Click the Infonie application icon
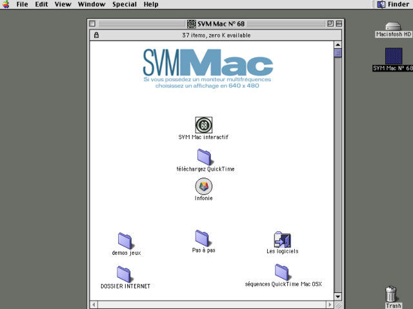The width and height of the screenshot is (413, 309). [204, 186]
